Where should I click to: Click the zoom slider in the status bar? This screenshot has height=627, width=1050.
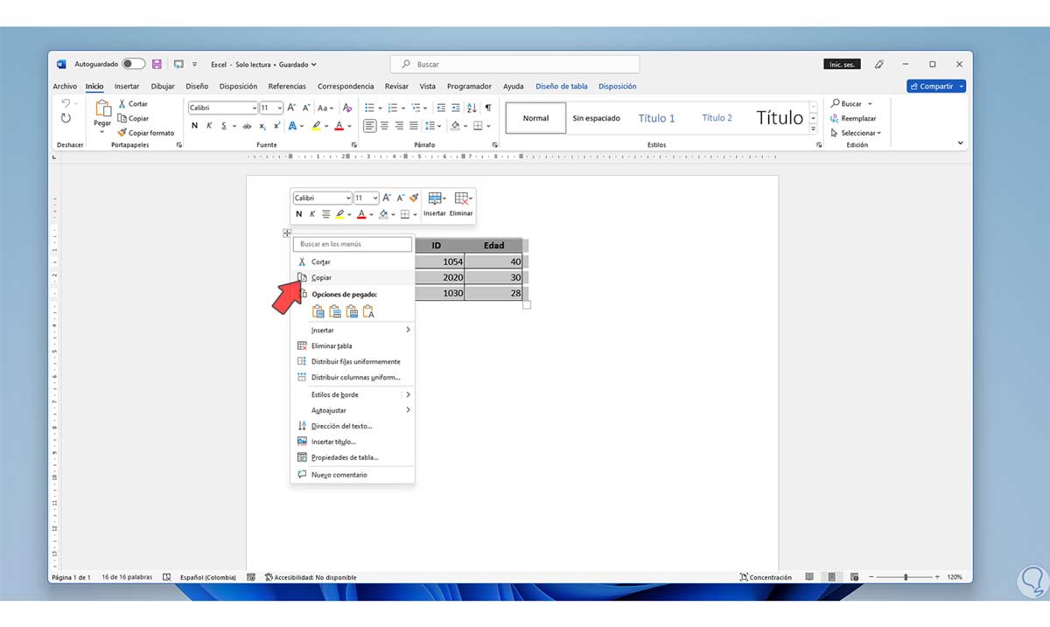(x=906, y=577)
